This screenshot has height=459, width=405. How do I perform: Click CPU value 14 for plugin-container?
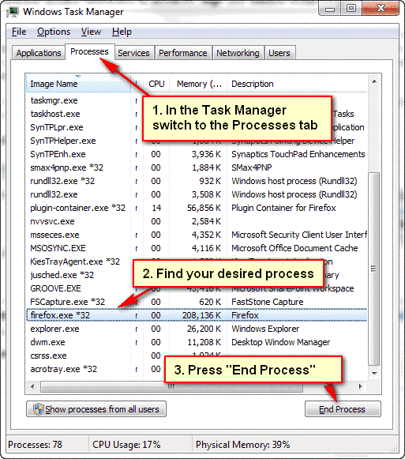coord(156,208)
